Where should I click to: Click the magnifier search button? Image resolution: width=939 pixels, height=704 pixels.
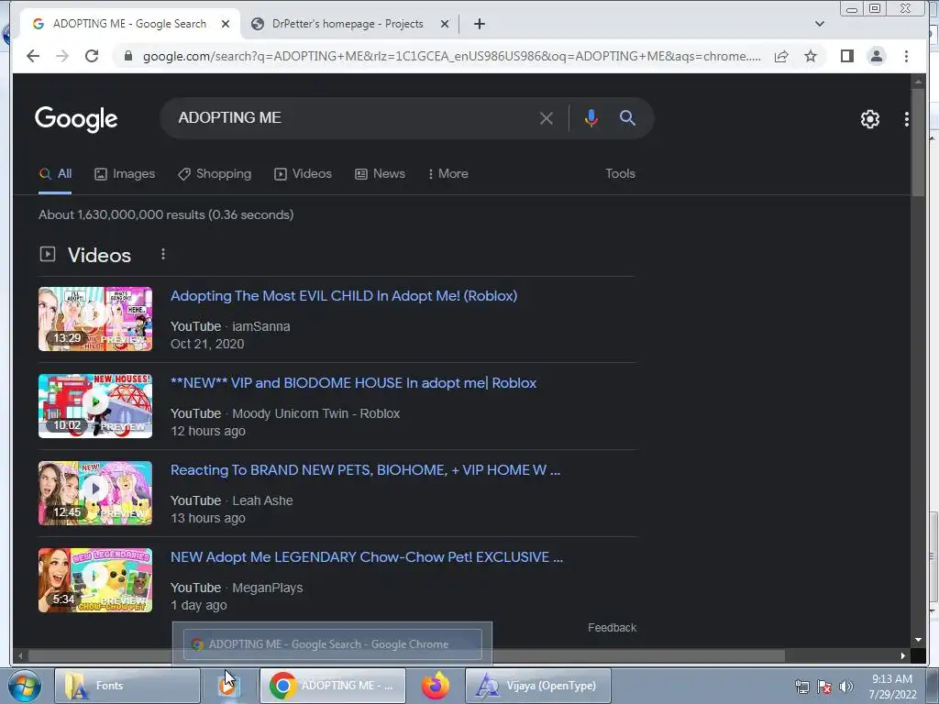pyautogui.click(x=627, y=118)
